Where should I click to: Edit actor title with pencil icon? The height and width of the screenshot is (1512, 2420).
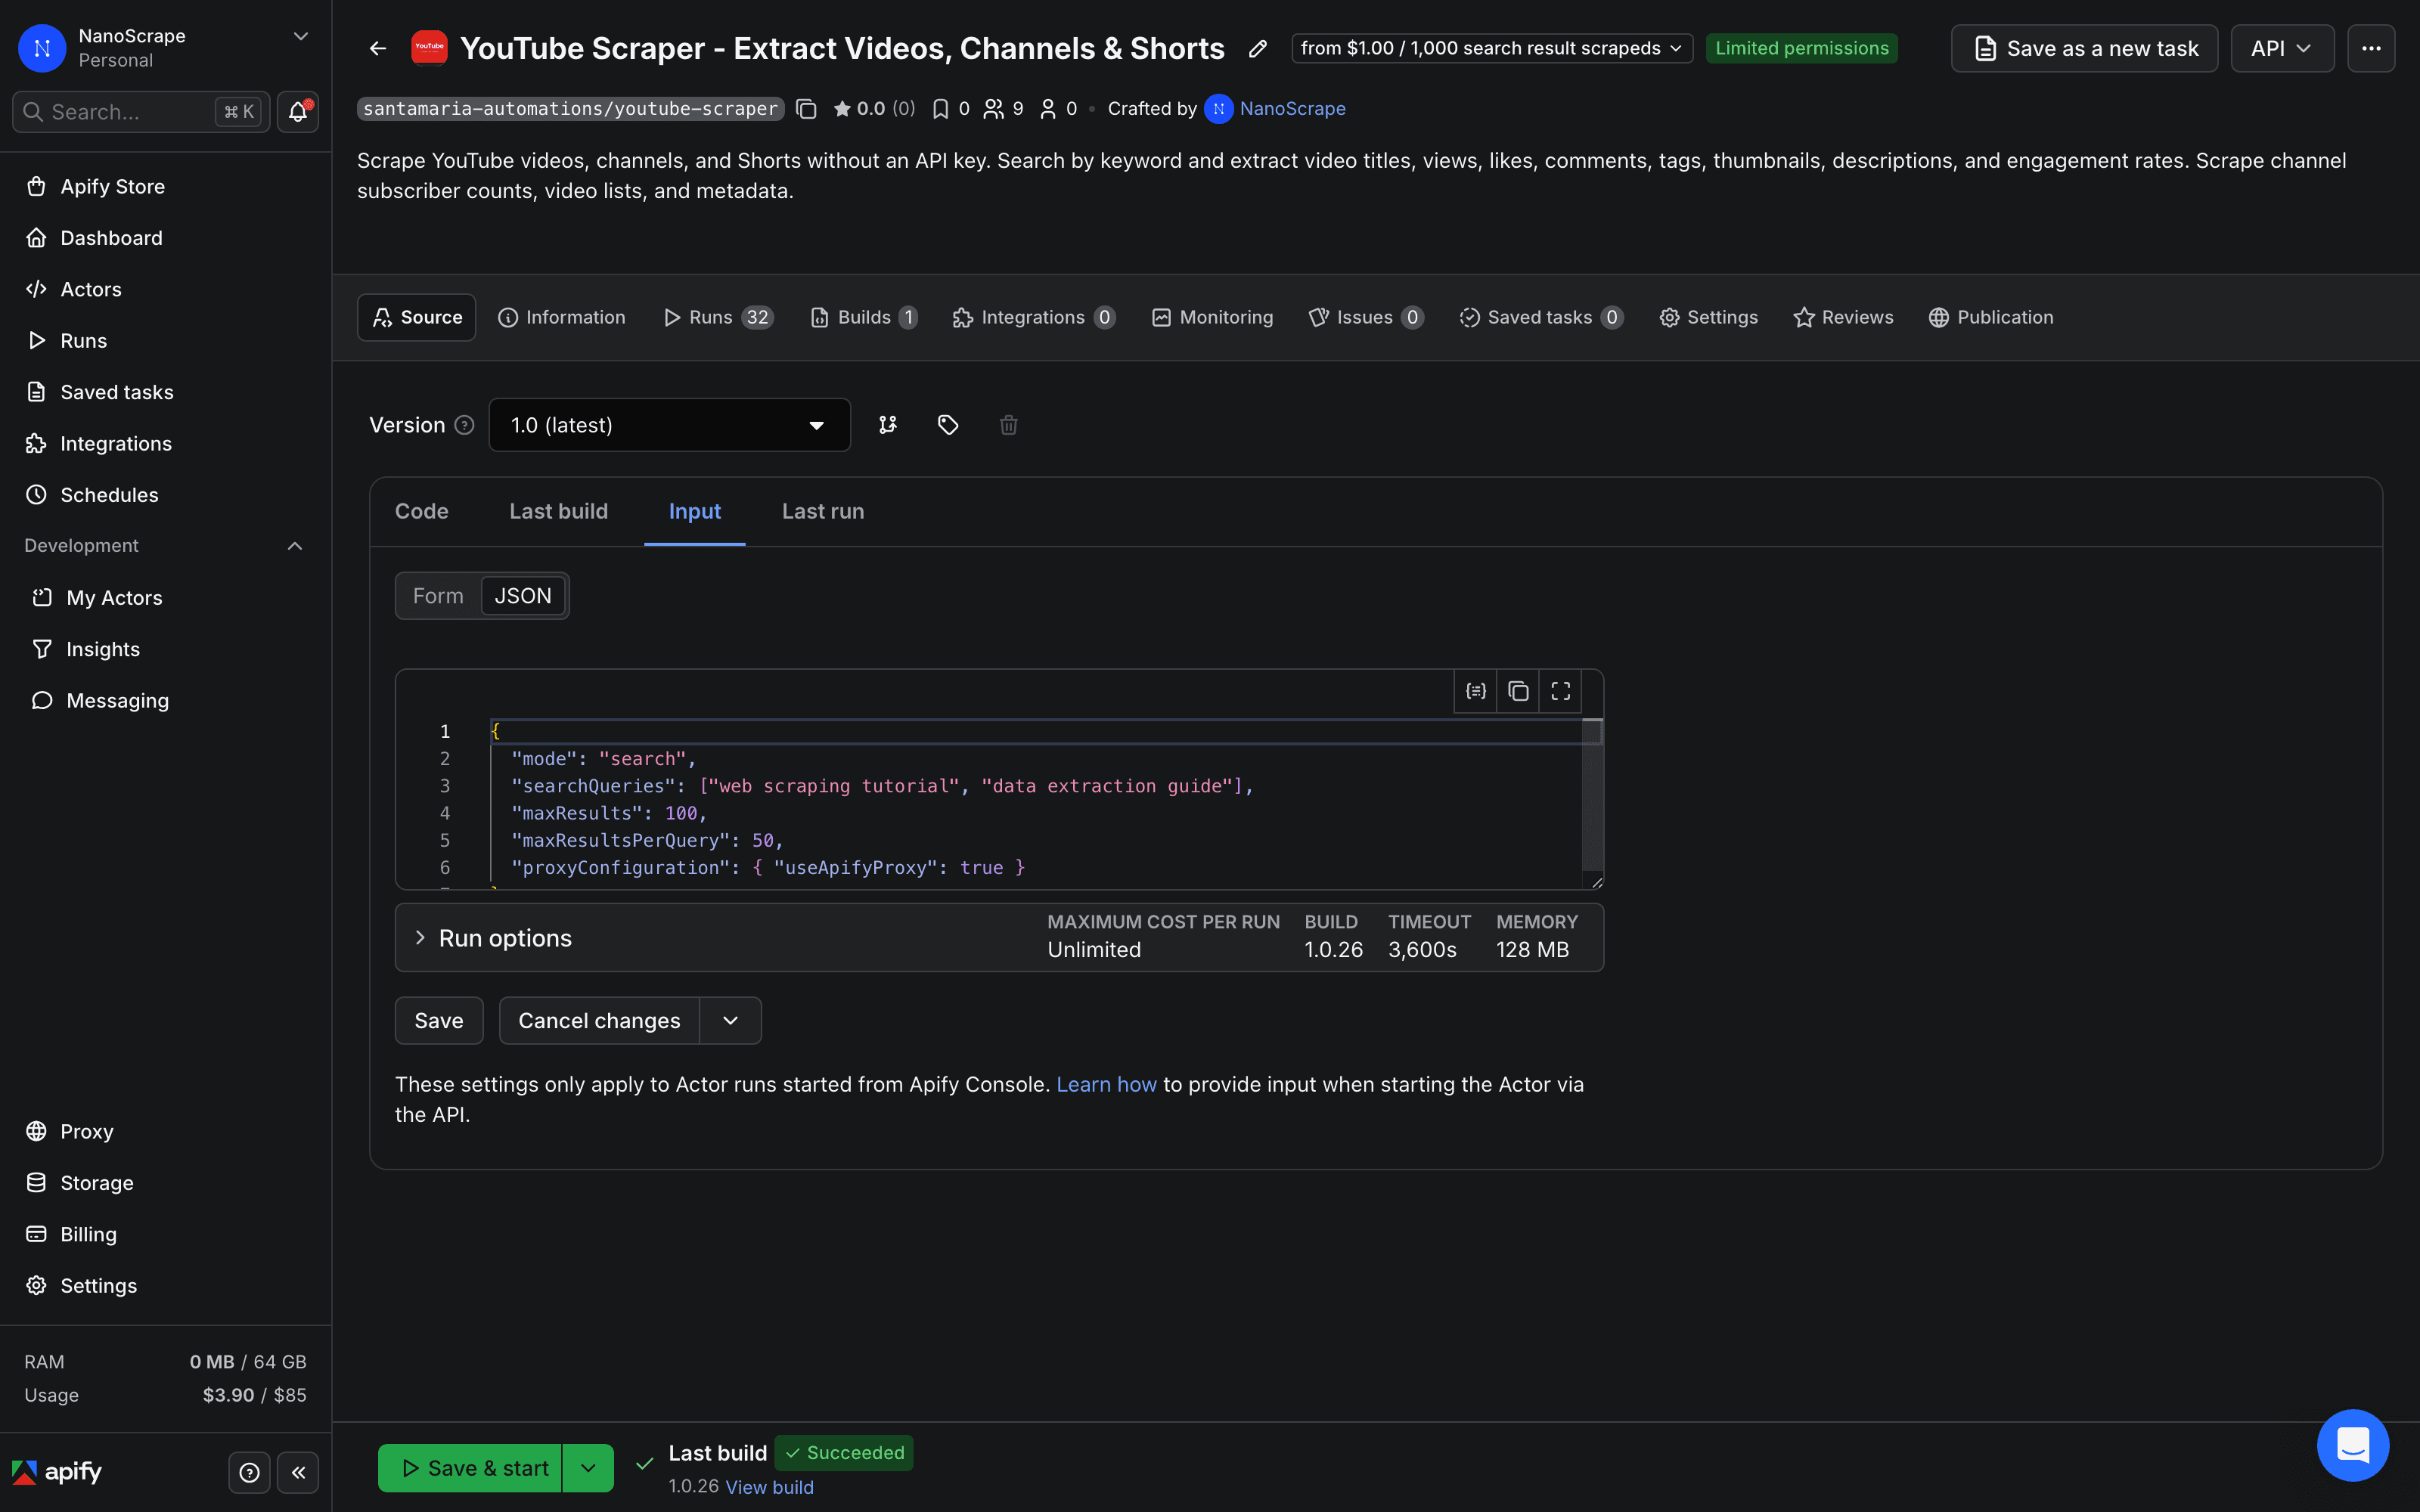coord(1257,48)
